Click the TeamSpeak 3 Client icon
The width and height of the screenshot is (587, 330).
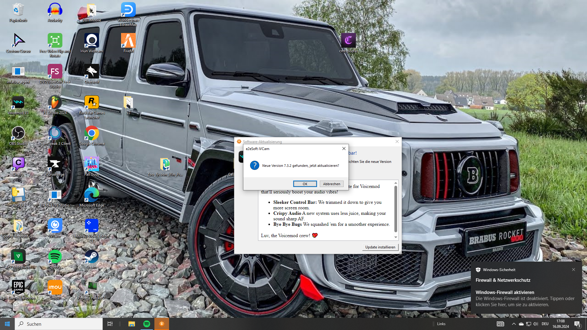coord(55,134)
